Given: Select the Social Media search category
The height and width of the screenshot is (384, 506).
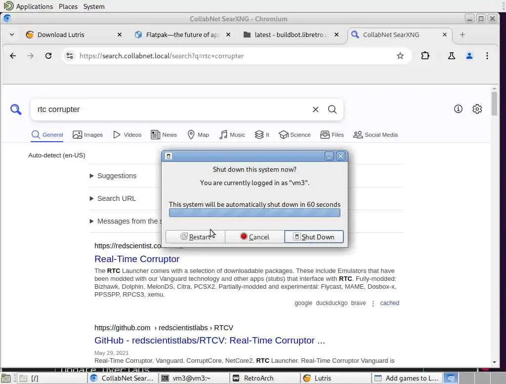Looking at the screenshot, I should pyautogui.click(x=376, y=135).
